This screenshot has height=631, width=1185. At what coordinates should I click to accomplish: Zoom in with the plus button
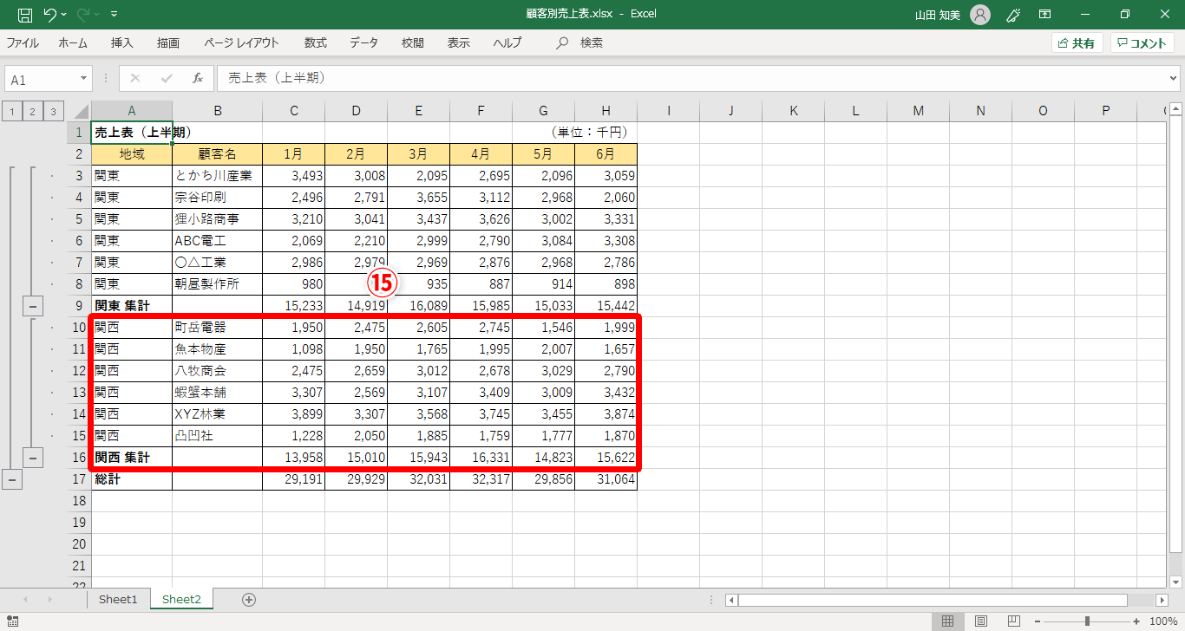[1137, 621]
